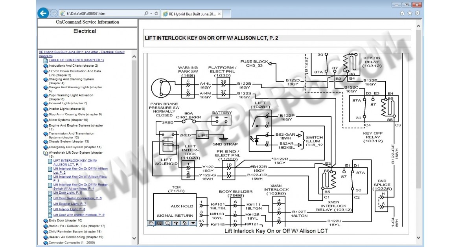The height and width of the screenshot is (247, 460).
Task: Click the Lift Door Switch Connection page icon
Action: coord(50,199)
